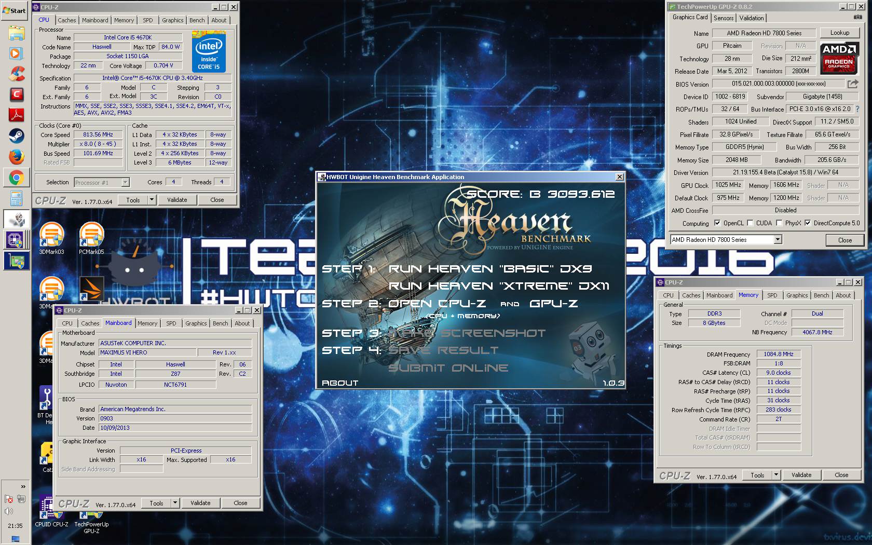Launch Adobe Reader from the taskbar
The width and height of the screenshot is (872, 545).
coord(16,115)
